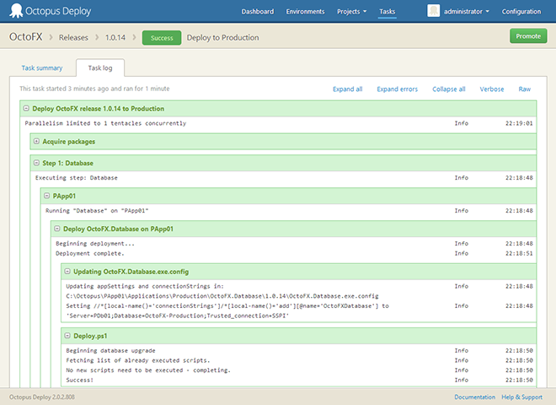Viewport: 556px width, 405px height.
Task: Click the Deployment complete. log line
Action: (x=89, y=253)
